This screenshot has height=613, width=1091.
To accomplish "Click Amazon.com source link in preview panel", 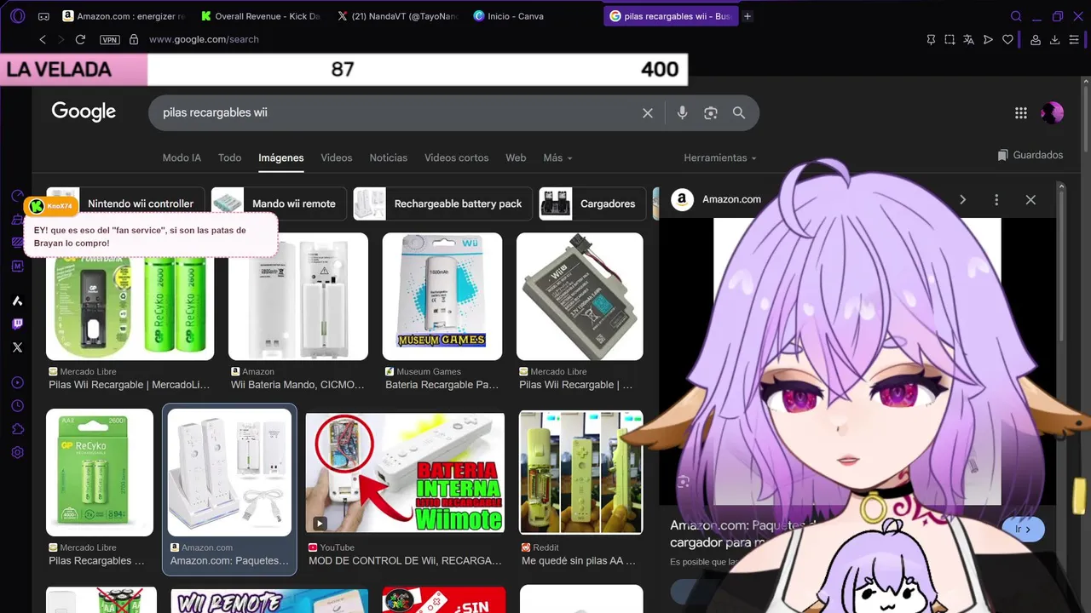I will coord(716,199).
